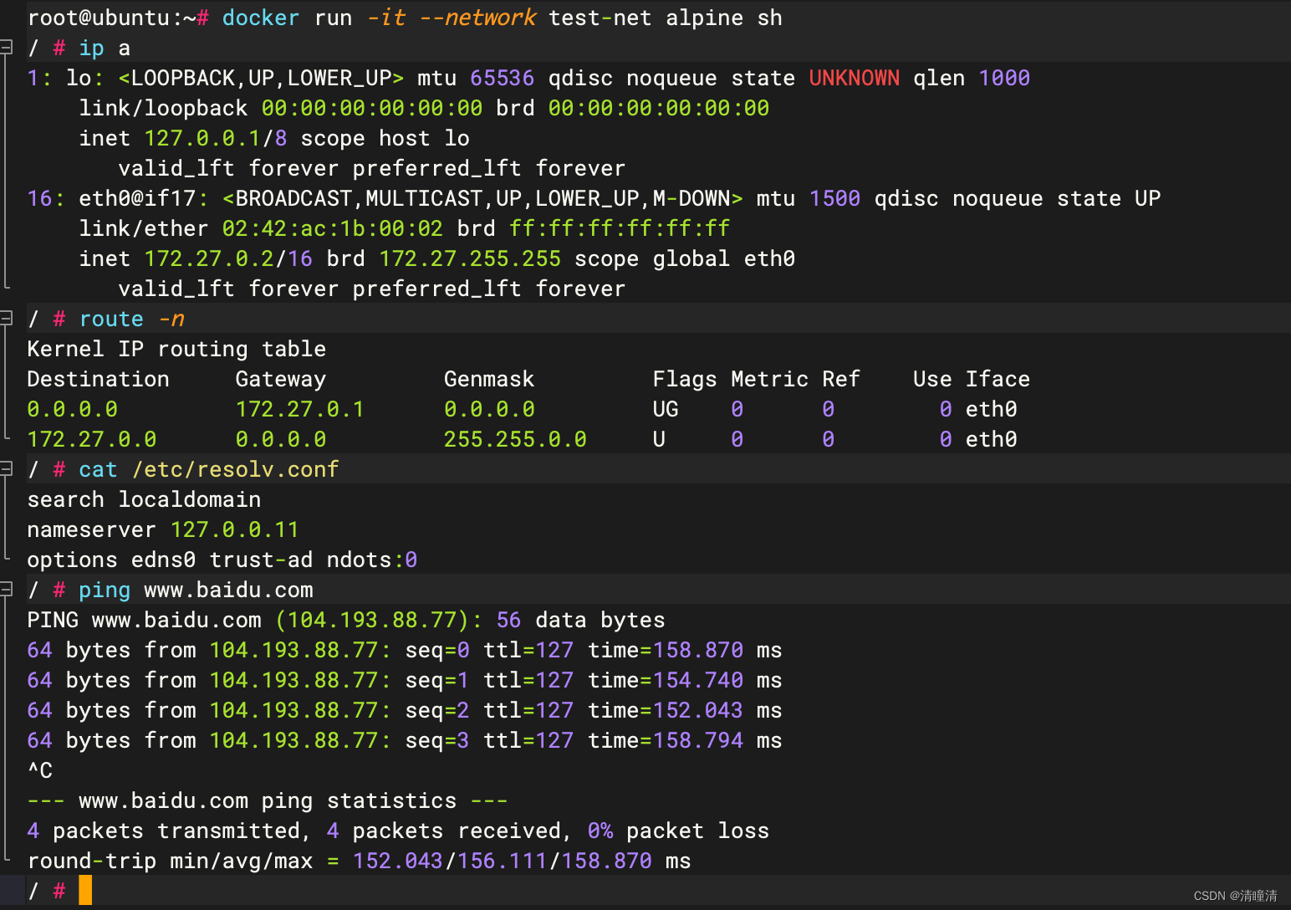Click genmask '255.255.0.0'

pos(515,439)
